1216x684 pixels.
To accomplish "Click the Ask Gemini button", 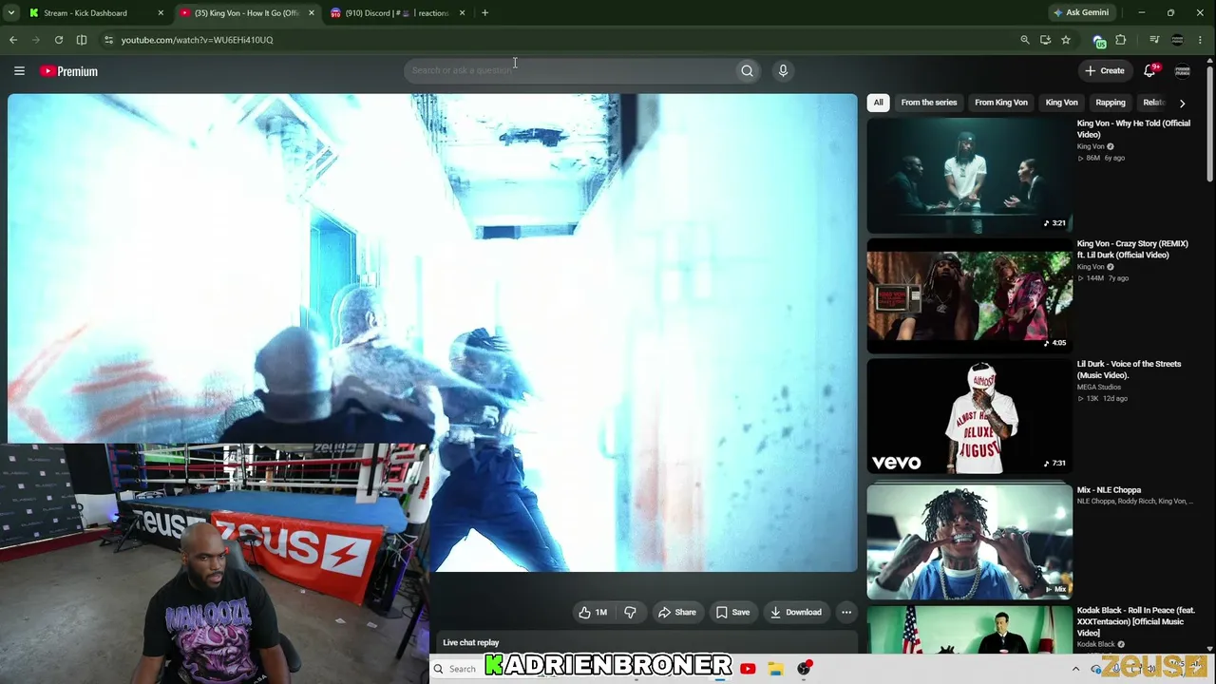I will click(x=1081, y=13).
